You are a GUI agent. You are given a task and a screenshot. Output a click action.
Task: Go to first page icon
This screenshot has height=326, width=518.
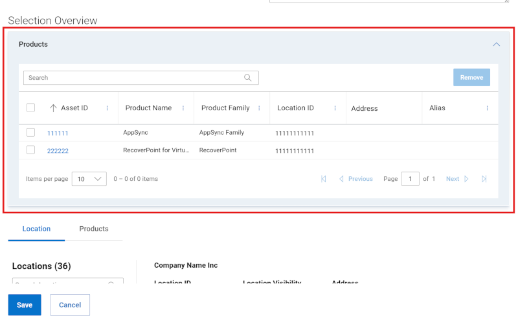click(323, 179)
